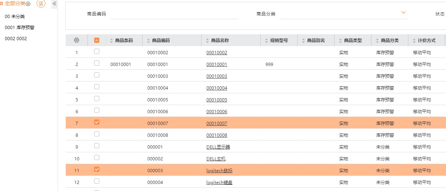Sort table by 商品条码 column
The height and width of the screenshot is (191, 446).
coord(112,41)
